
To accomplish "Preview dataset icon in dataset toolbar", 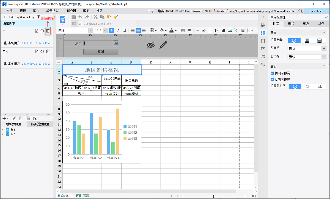I will (29, 118).
